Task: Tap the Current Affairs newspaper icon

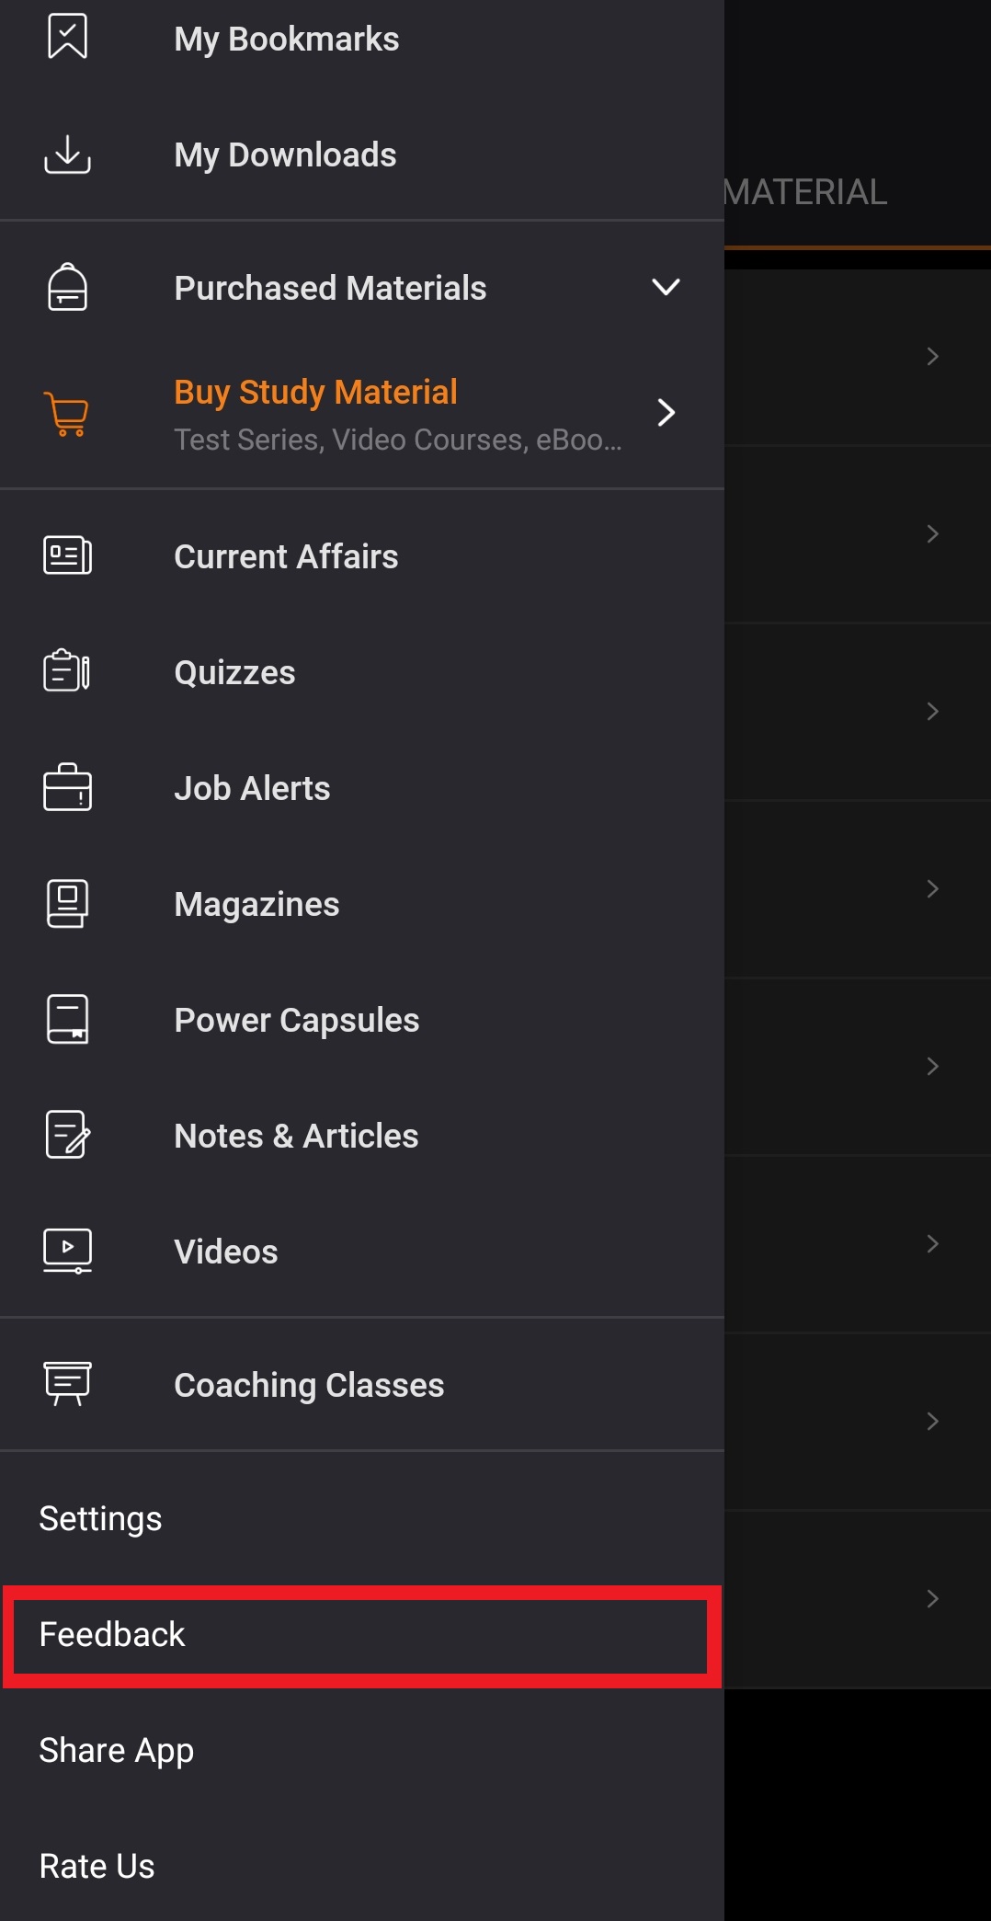Action: pyautogui.click(x=67, y=555)
